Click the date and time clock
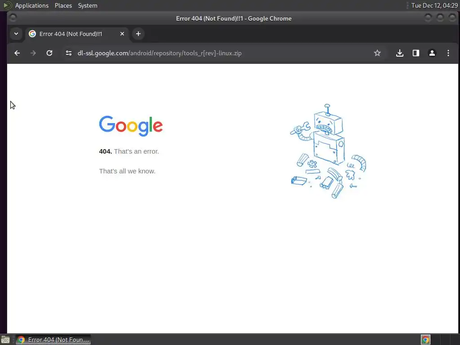Viewport: 460px width, 345px height. coord(434,5)
